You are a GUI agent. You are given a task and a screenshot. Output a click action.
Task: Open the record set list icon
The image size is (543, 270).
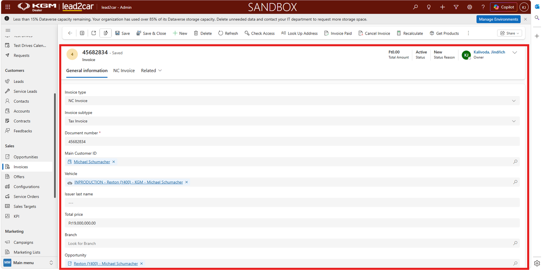tap(82, 33)
